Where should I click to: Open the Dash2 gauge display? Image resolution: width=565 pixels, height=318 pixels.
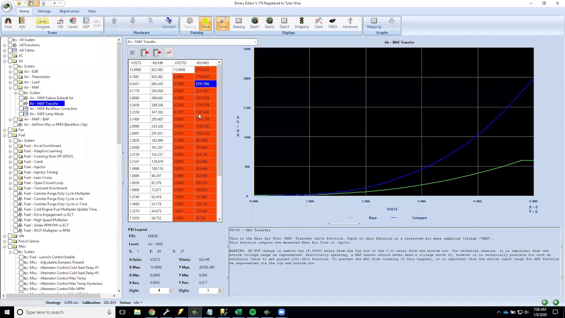pyautogui.click(x=269, y=23)
